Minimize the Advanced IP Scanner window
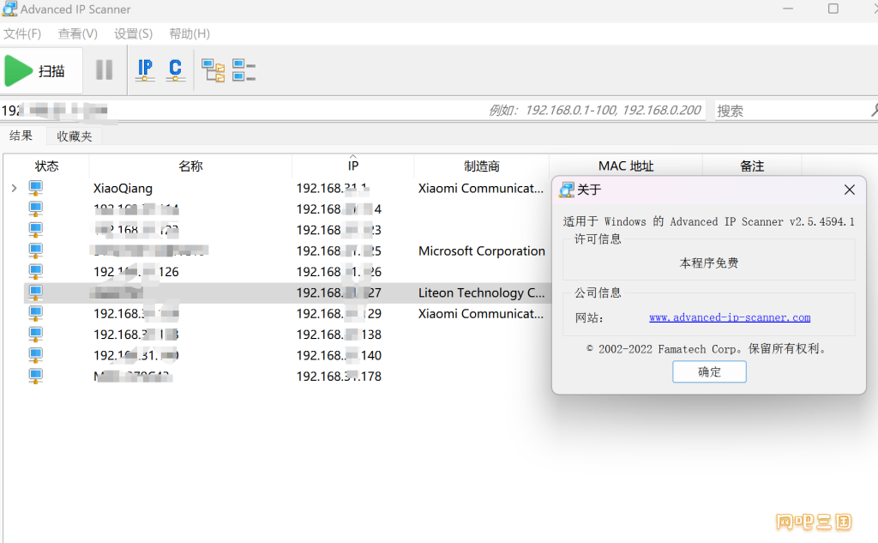Image resolution: width=878 pixels, height=543 pixels. tap(788, 9)
